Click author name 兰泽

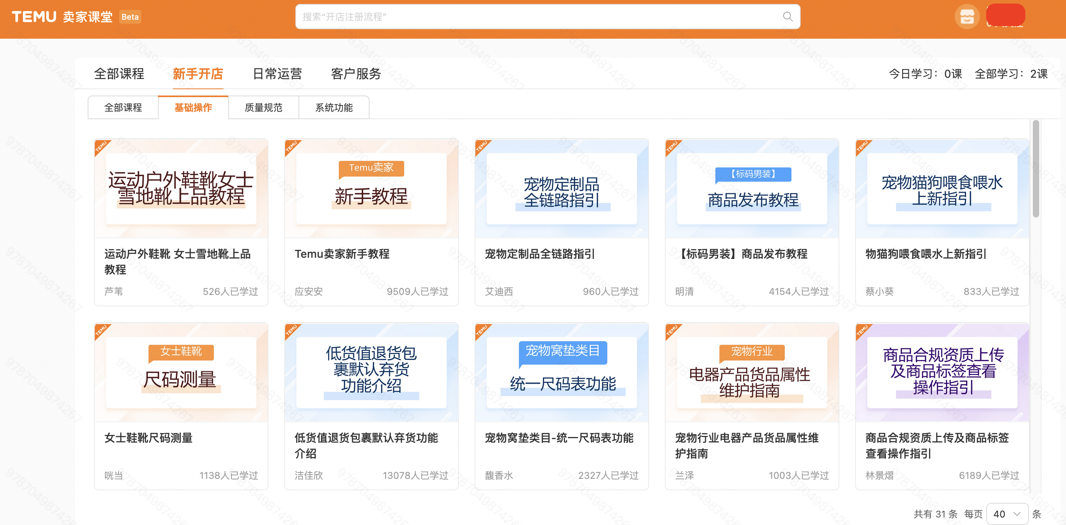pyautogui.click(x=685, y=475)
